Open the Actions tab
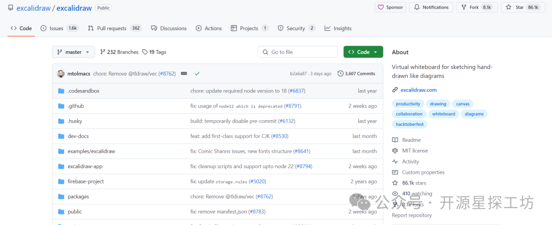552x225 pixels. [209, 28]
